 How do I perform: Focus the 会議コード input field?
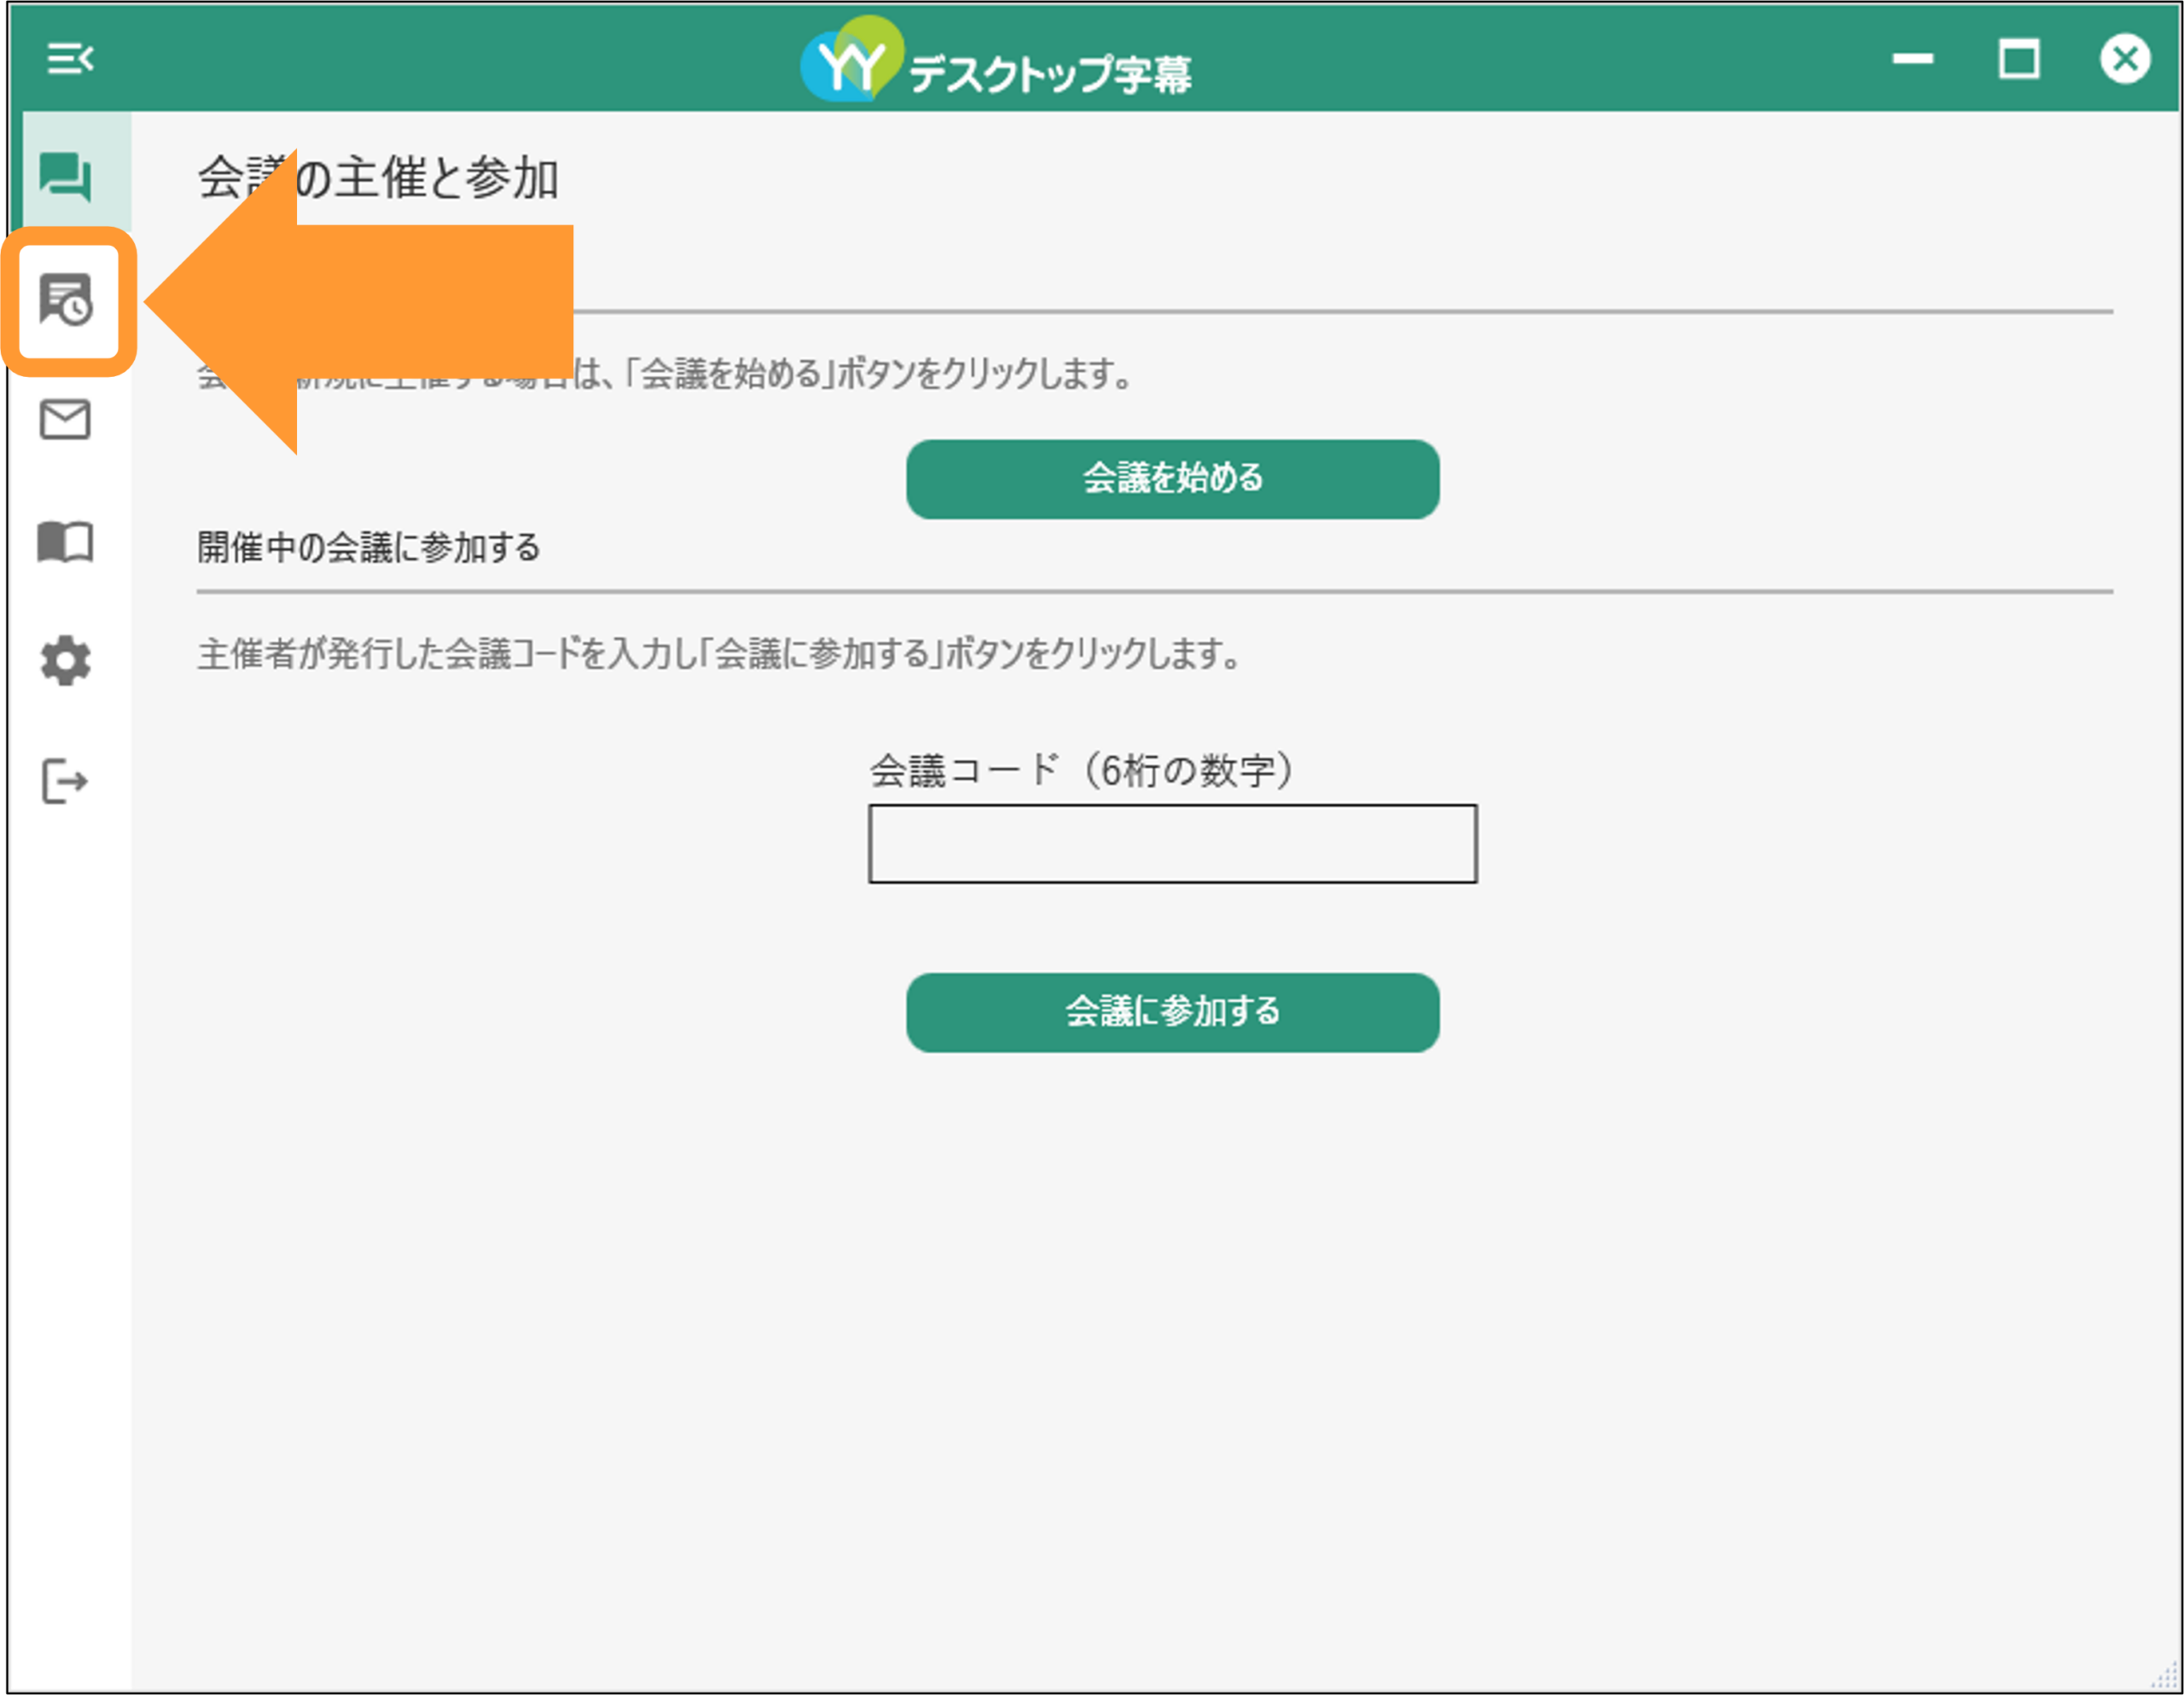pyautogui.click(x=1173, y=844)
